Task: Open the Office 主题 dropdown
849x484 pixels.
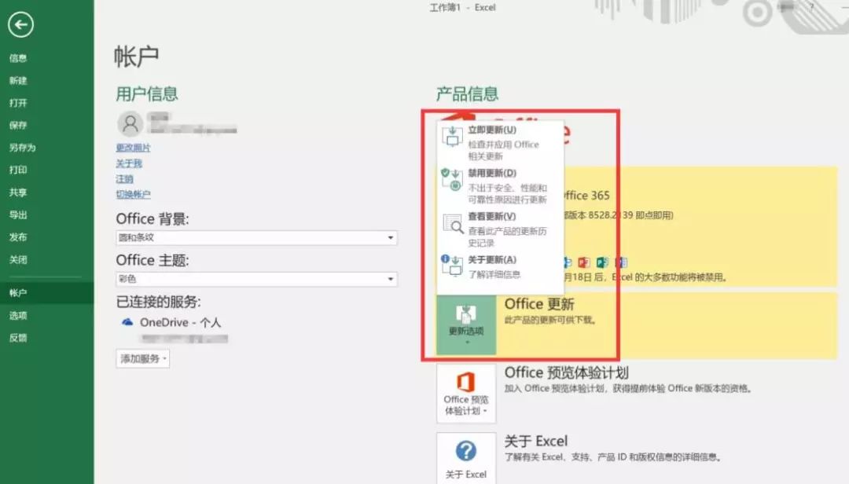Action: [x=256, y=279]
